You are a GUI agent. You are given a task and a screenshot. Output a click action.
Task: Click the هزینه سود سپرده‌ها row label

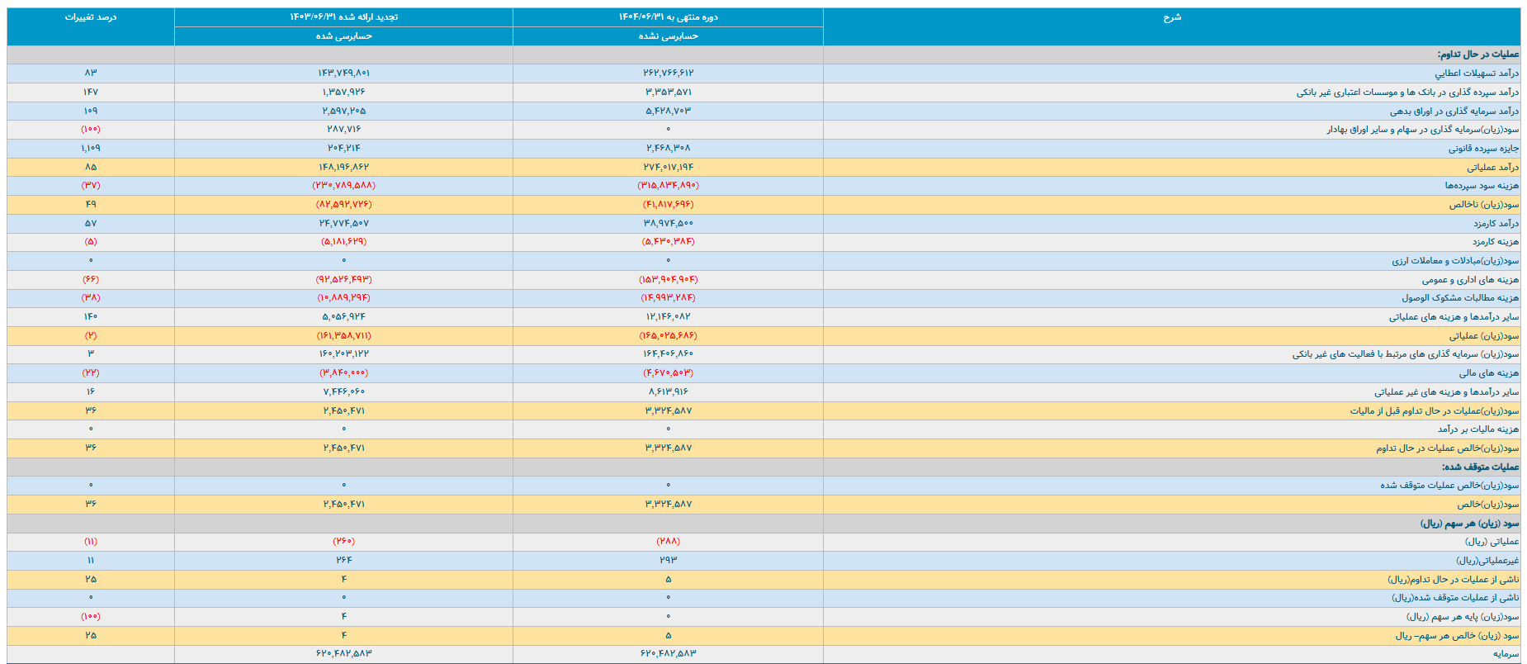pos(1482,186)
